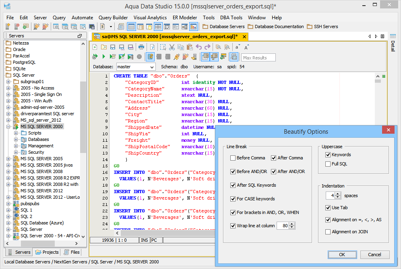This screenshot has width=401, height=269.
Task: Click the Print icon in editor toolbar
Action: [141, 47]
